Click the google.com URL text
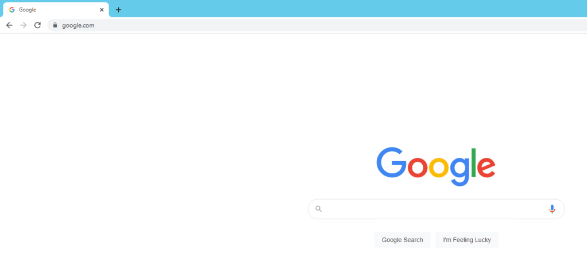This screenshot has width=587, height=253. (78, 25)
